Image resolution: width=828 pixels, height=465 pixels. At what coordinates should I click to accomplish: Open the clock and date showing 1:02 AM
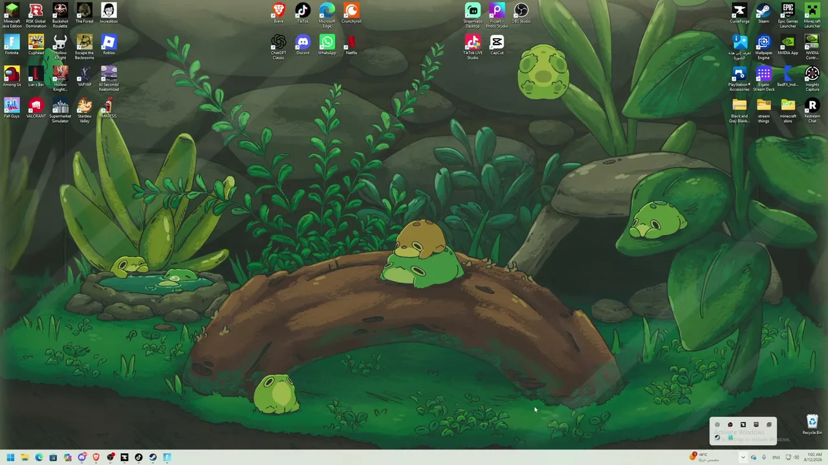pos(813,457)
